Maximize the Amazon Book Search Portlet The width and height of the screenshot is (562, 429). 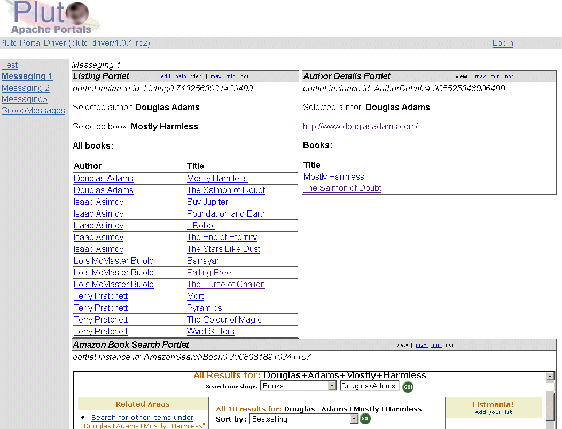(x=421, y=345)
